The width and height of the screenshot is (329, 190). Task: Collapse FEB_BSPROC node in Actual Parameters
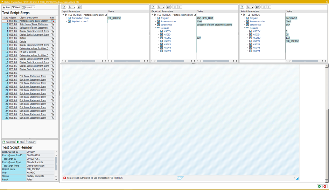pyautogui.click(x=241, y=15)
